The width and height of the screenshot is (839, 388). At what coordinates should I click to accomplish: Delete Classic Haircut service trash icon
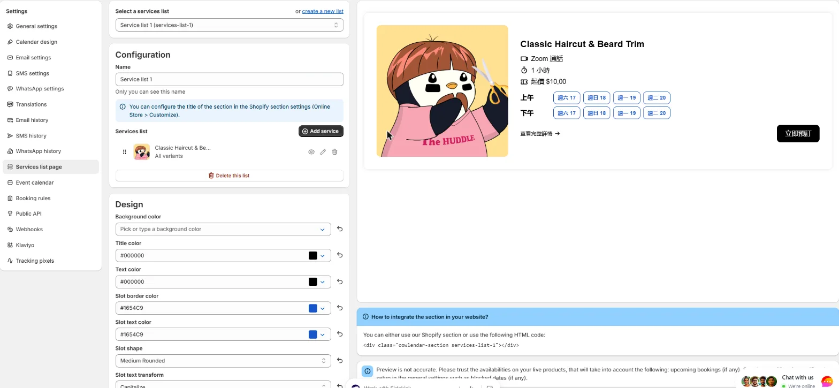pyautogui.click(x=335, y=152)
